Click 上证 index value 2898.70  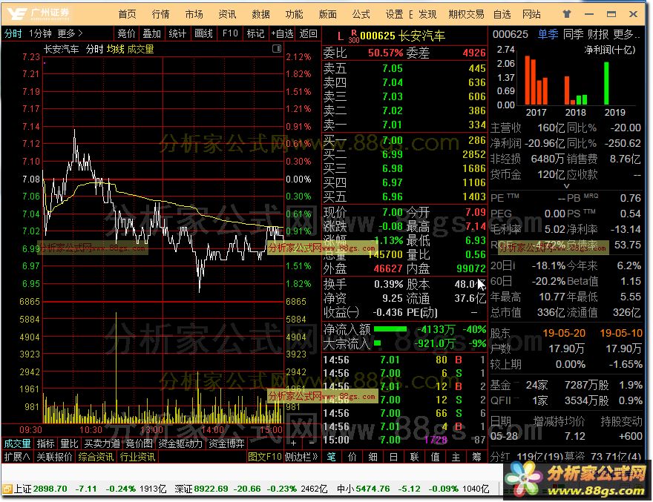(x=50, y=489)
